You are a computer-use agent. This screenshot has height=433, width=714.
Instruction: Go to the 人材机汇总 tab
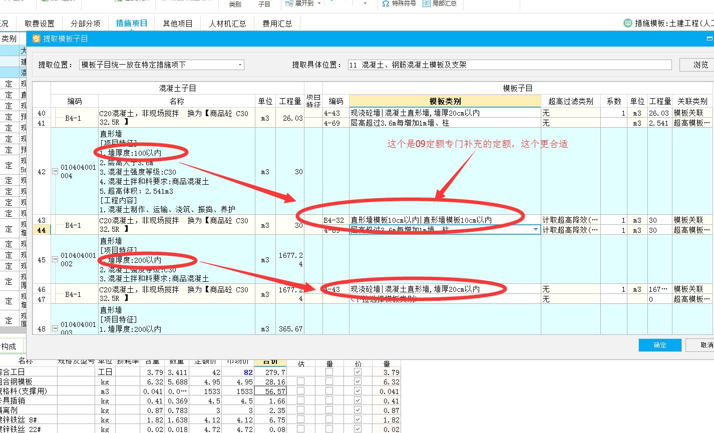tap(227, 24)
